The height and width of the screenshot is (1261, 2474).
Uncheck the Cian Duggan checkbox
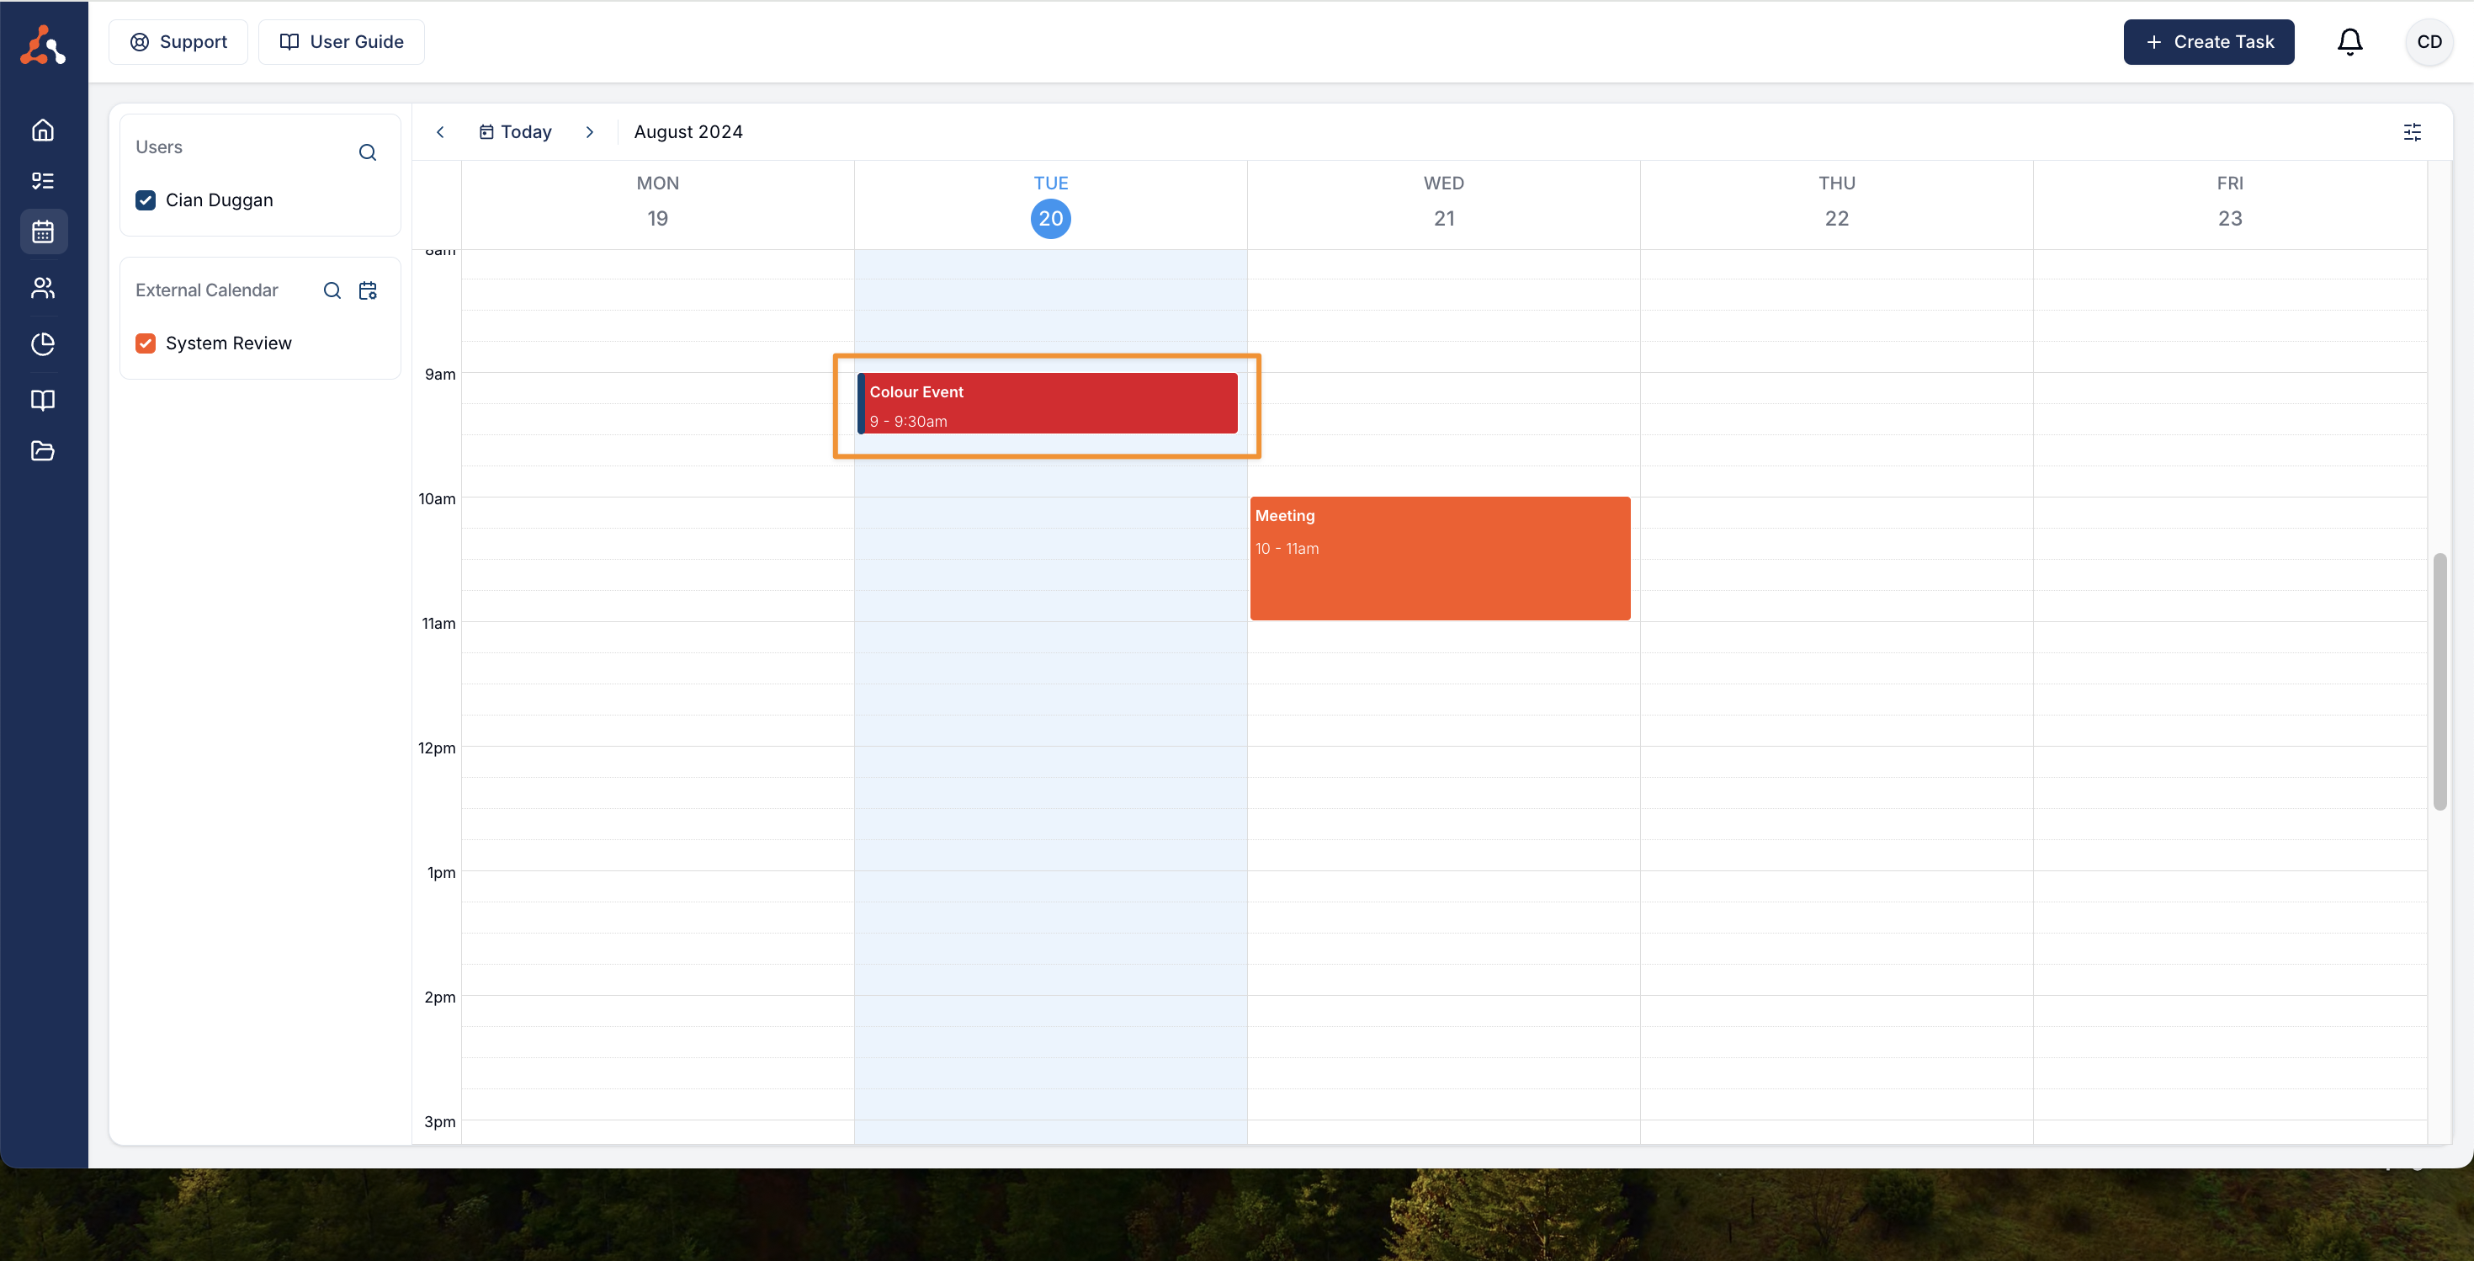click(x=146, y=200)
